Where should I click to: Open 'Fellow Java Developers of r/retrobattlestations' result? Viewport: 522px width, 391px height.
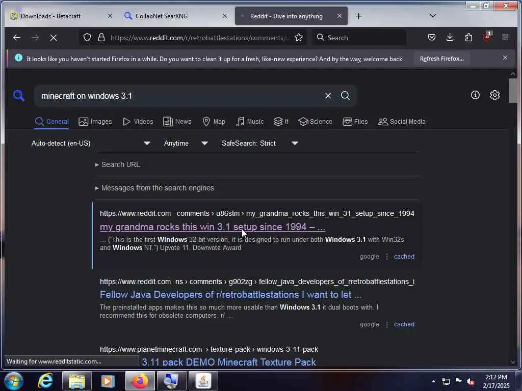click(231, 295)
